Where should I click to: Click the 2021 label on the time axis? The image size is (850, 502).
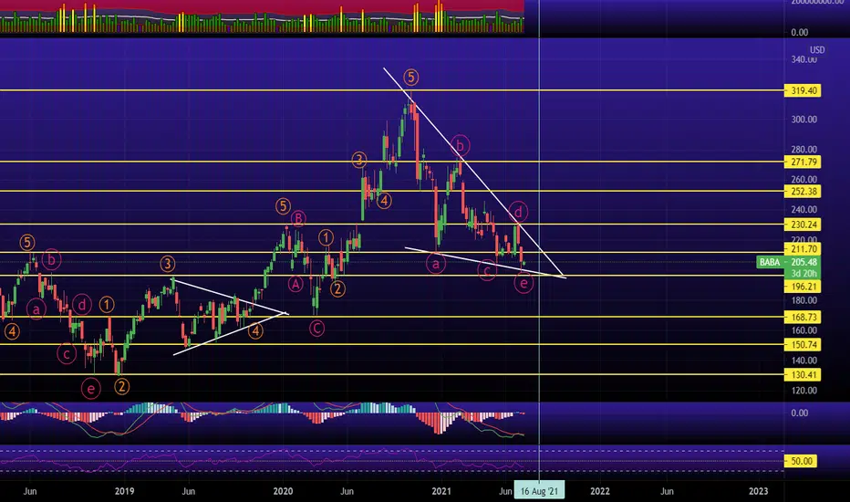[441, 491]
